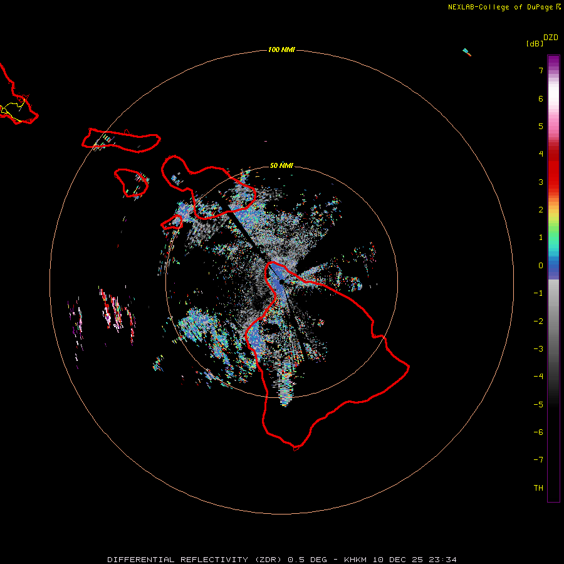Screen dimensions: 564x564
Task: Click the -3 value on the color scale
Action: tap(538, 349)
